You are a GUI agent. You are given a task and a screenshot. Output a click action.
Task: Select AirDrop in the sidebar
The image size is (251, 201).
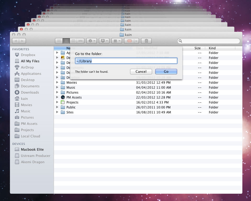point(27,67)
